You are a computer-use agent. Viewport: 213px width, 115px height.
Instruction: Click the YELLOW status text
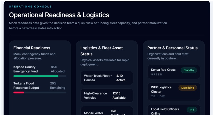pos(158,96)
